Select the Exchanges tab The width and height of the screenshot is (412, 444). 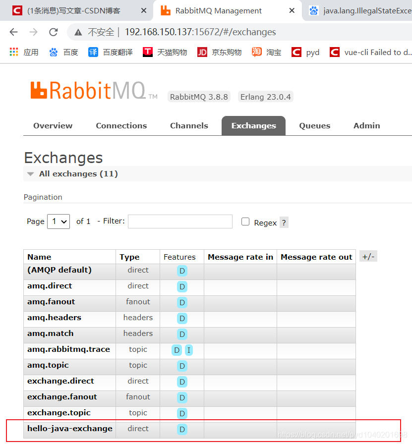pyautogui.click(x=254, y=126)
